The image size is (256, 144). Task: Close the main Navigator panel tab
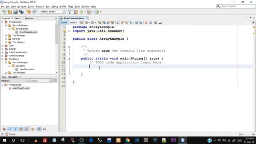click(20, 77)
